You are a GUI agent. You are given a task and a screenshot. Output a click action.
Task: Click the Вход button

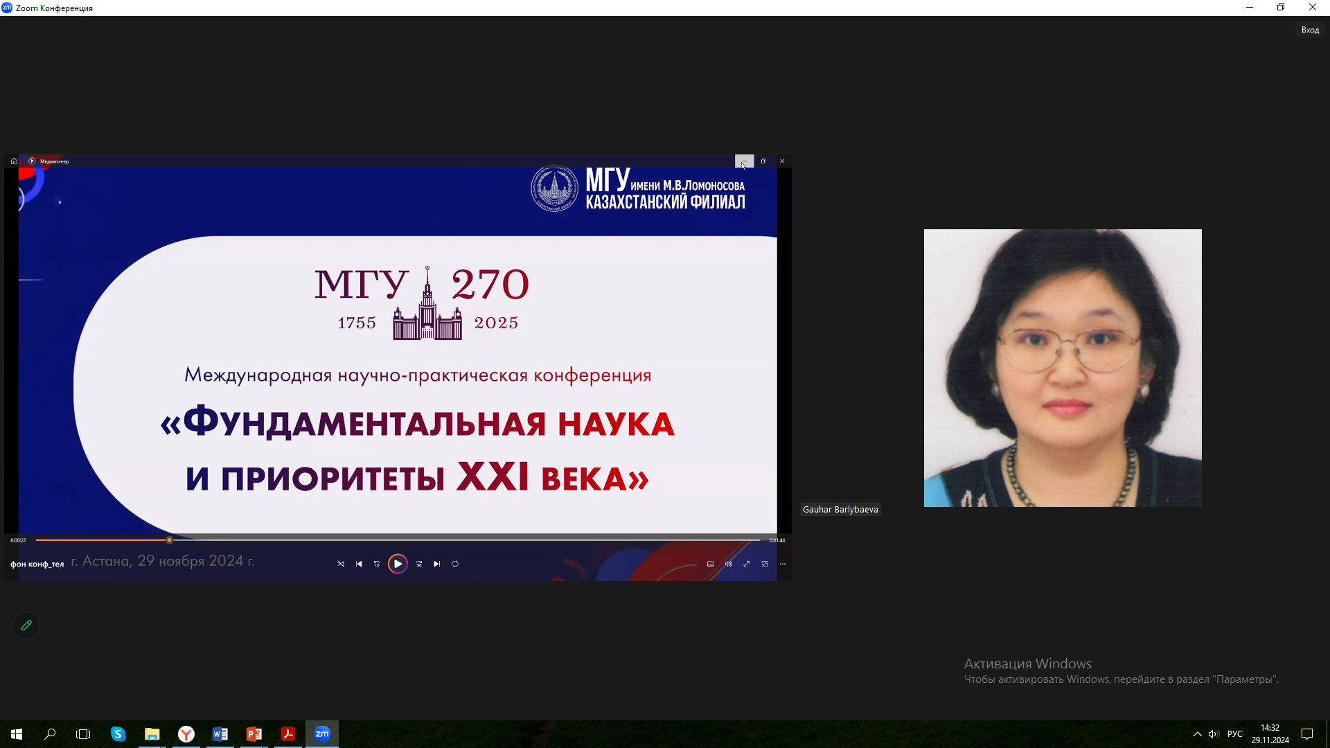click(1309, 30)
